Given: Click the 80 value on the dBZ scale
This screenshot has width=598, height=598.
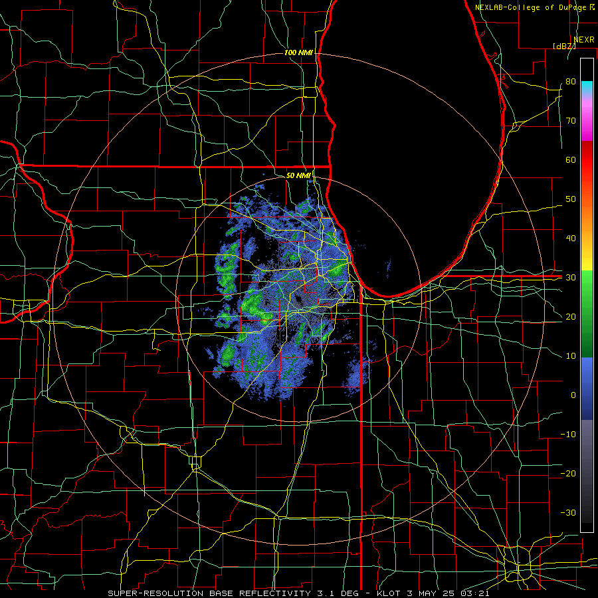Looking at the screenshot, I should tap(571, 82).
